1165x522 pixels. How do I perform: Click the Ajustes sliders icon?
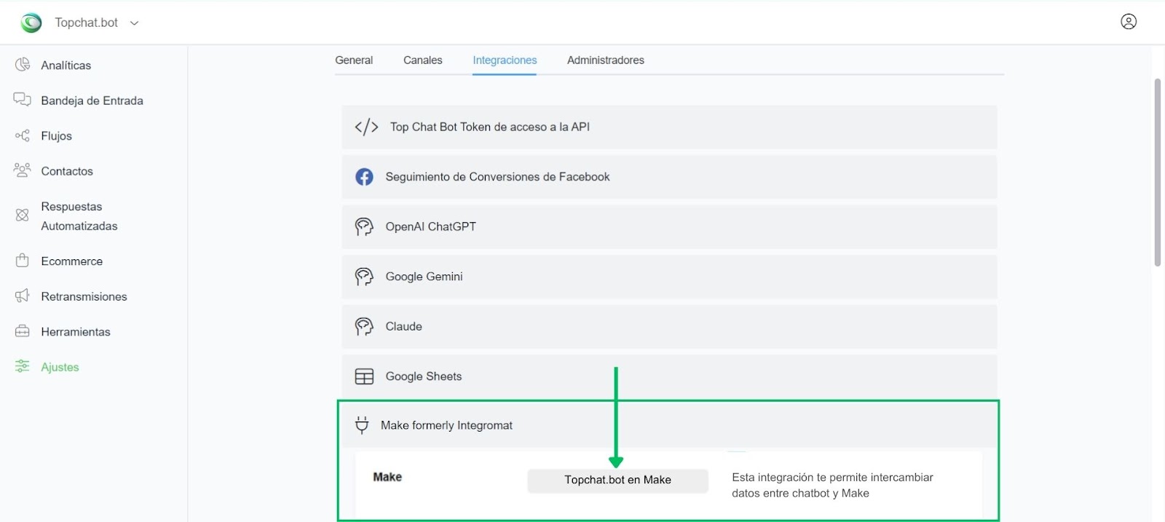point(23,366)
